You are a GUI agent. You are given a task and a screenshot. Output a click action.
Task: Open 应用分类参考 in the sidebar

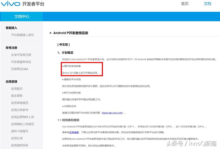pos(20,110)
